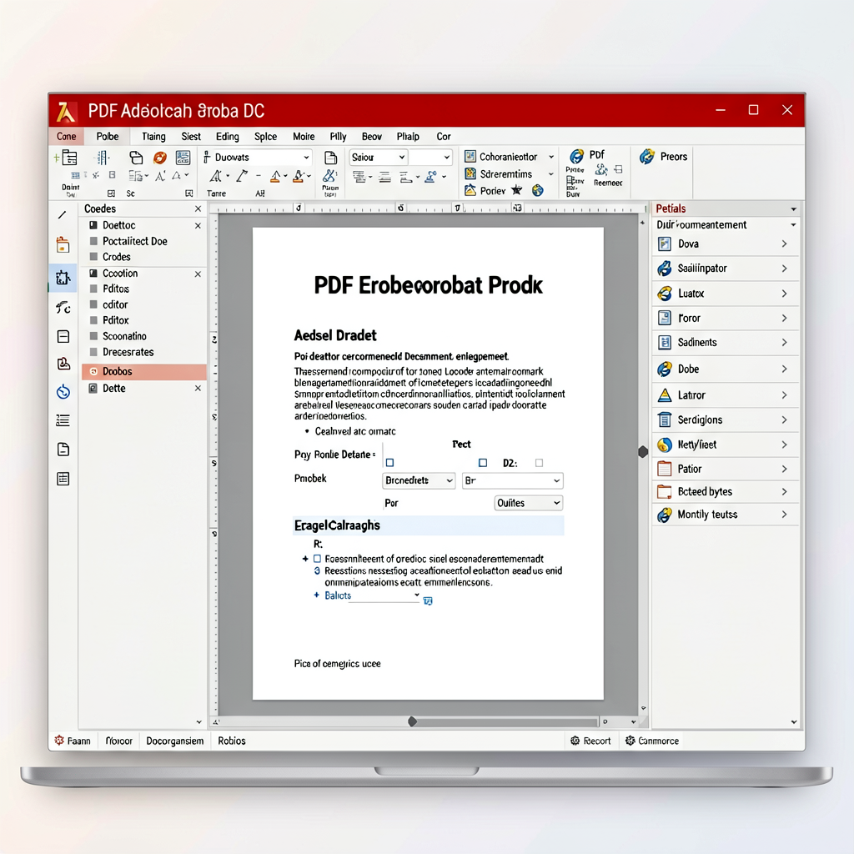Click the Saiilinpator globe icon
The image size is (854, 854).
click(665, 268)
